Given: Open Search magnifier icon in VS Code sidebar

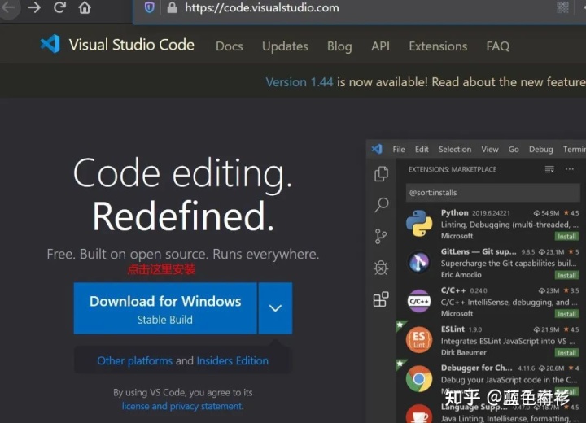Looking at the screenshot, I should [x=381, y=205].
